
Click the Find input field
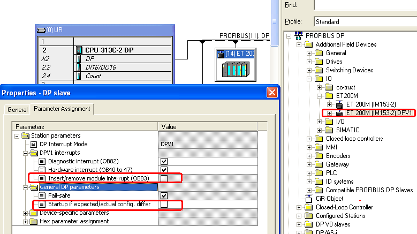(x=366, y=5)
